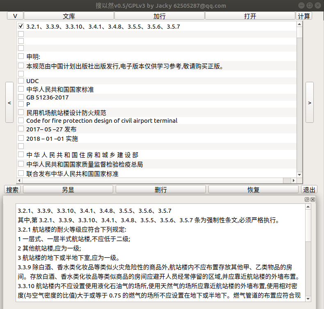Uncheck the 3.2.1、3.3.9 row checkbox
The height and width of the screenshot is (309, 324).
click(x=21, y=26)
